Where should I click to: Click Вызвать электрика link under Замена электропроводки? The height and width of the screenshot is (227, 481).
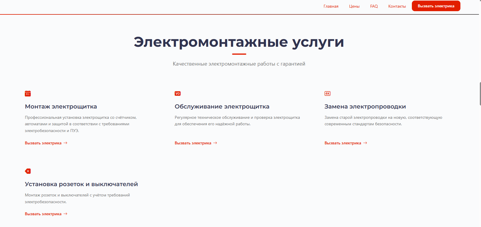343,143
